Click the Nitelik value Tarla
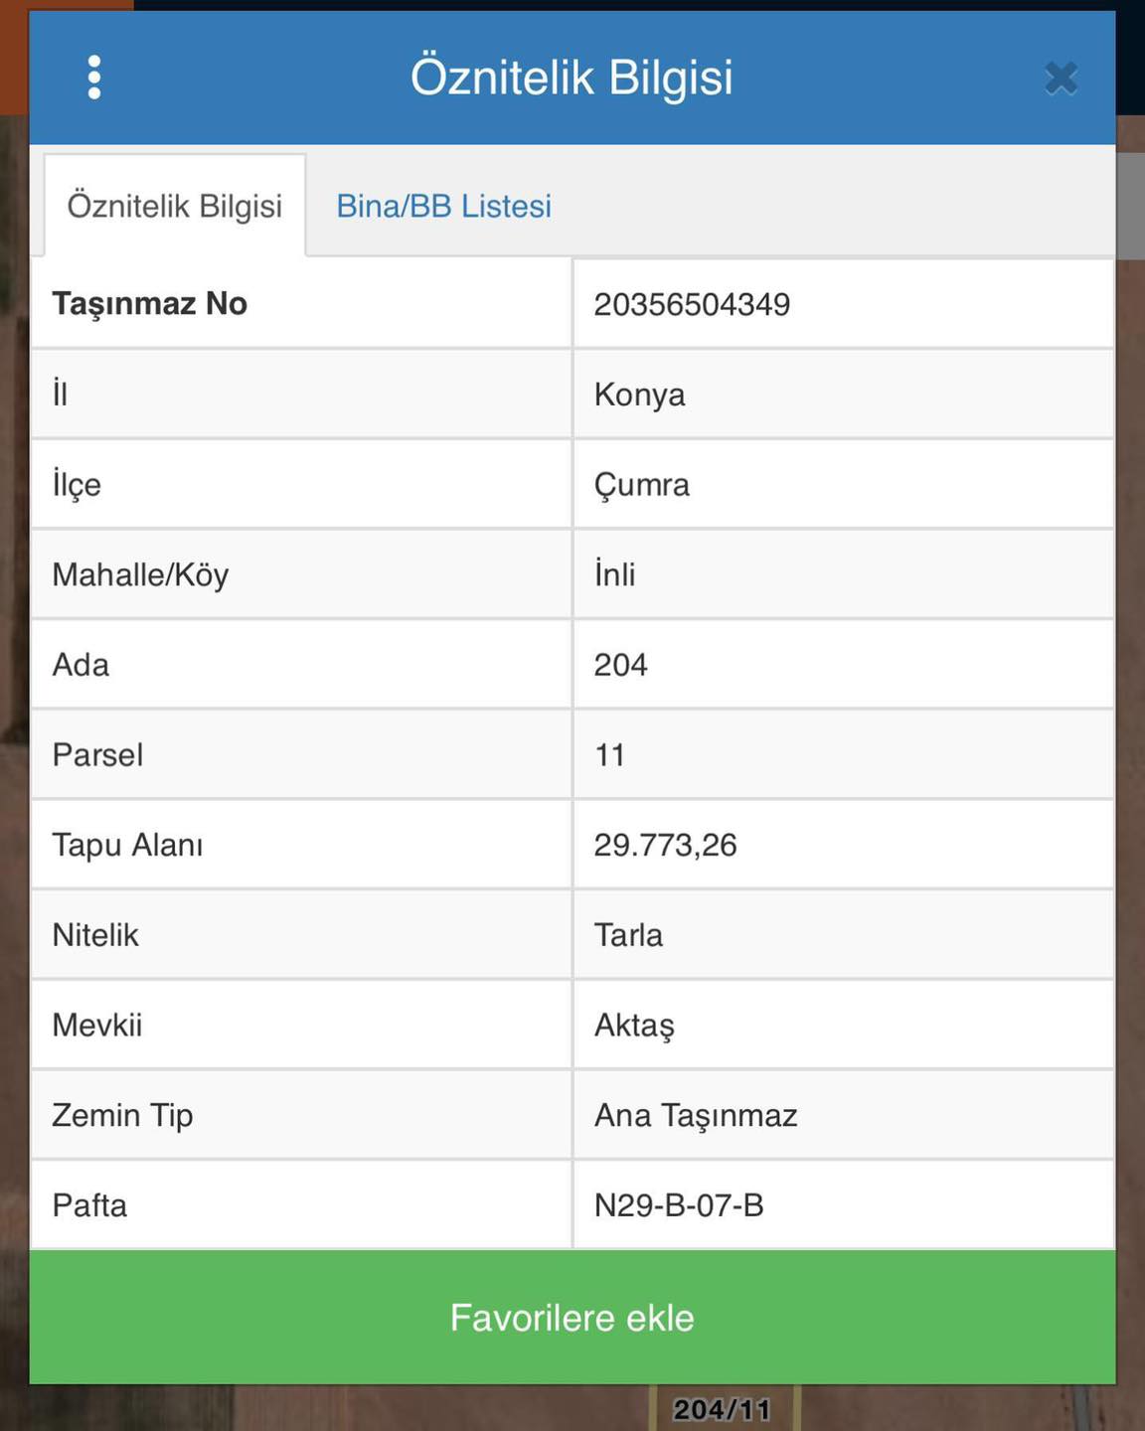 pyautogui.click(x=628, y=935)
